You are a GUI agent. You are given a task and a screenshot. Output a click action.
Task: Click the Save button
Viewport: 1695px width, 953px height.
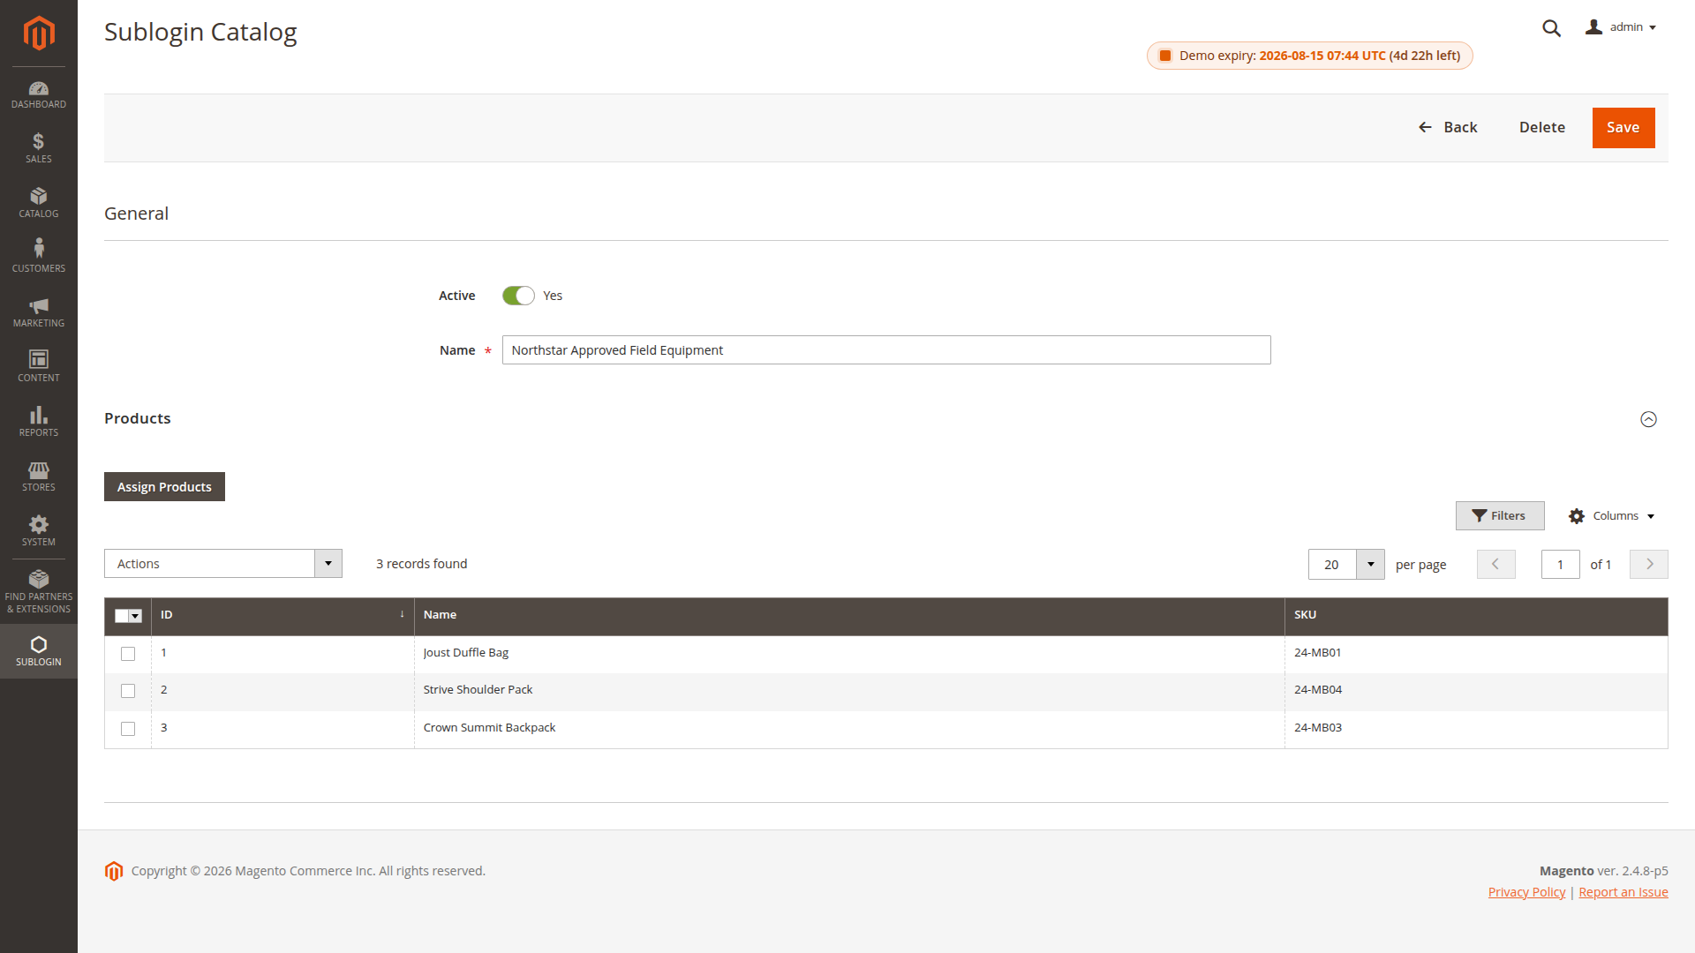(x=1623, y=128)
